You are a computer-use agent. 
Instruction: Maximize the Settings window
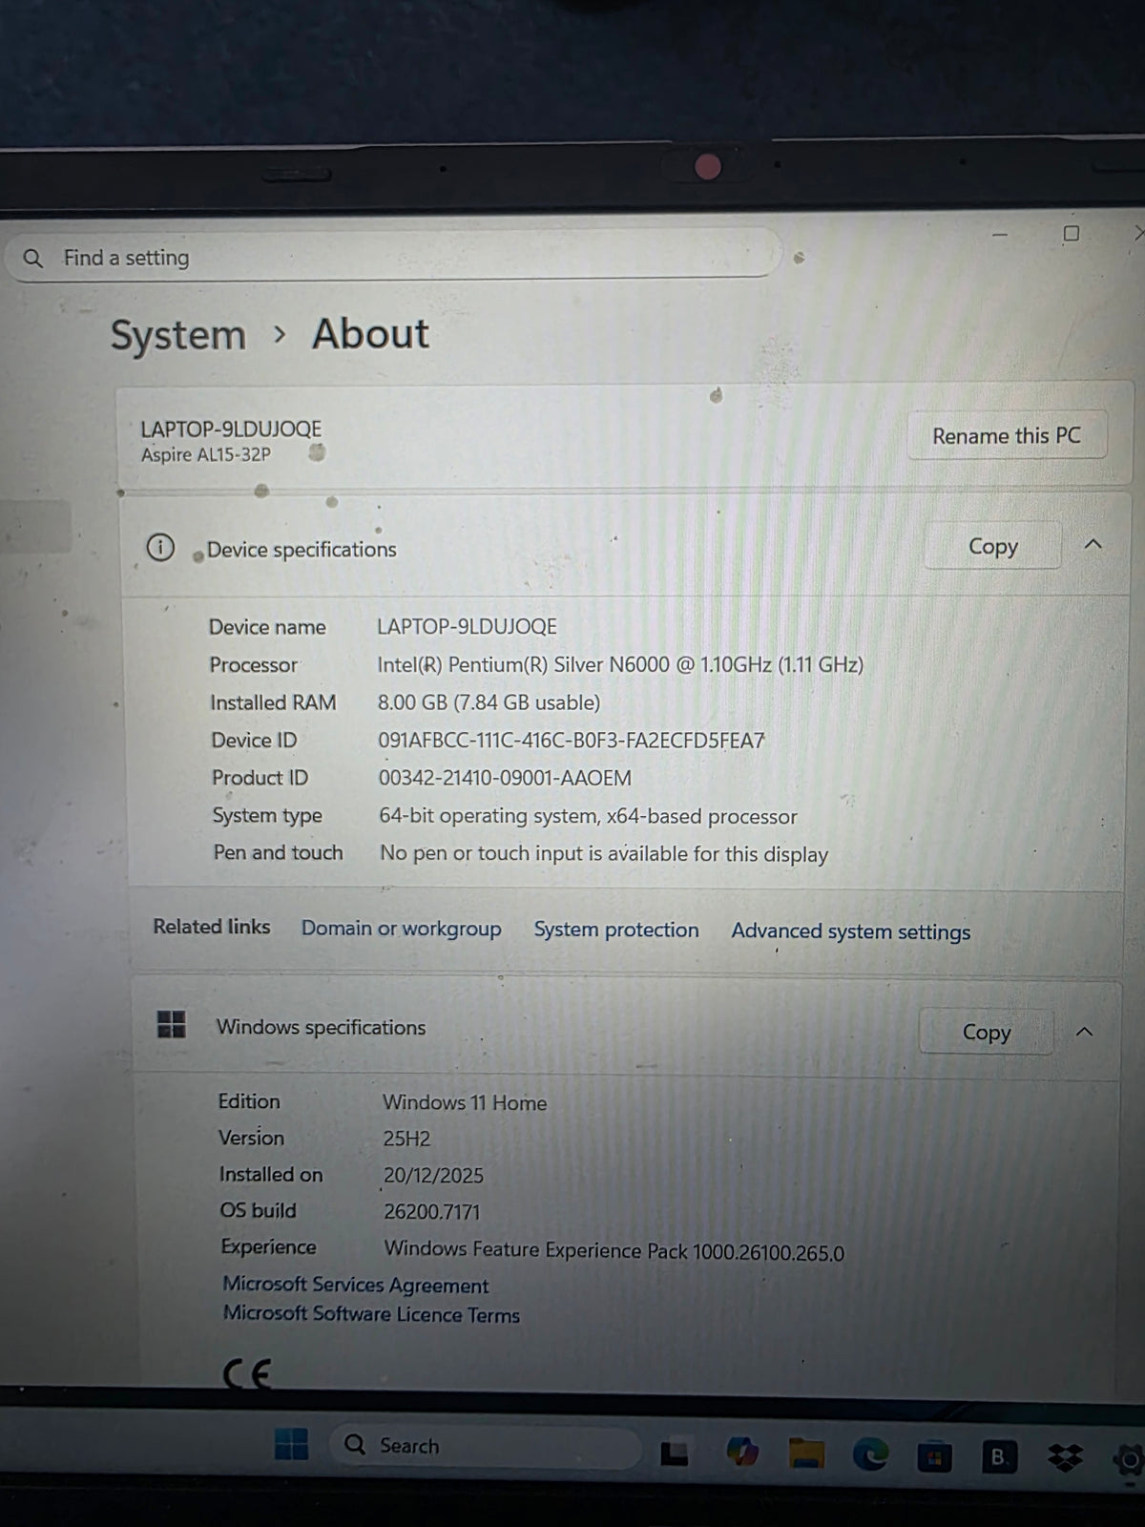(x=1072, y=234)
